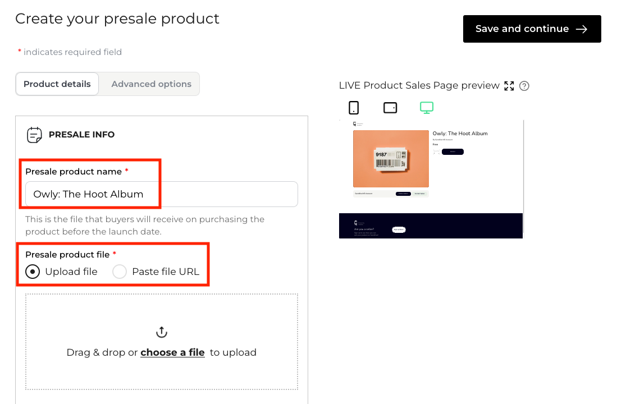
Task: Select the Paste file URL option
Action: (120, 272)
